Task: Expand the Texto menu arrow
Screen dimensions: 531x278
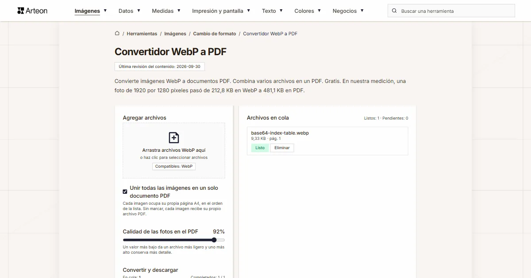Action: [x=281, y=10]
